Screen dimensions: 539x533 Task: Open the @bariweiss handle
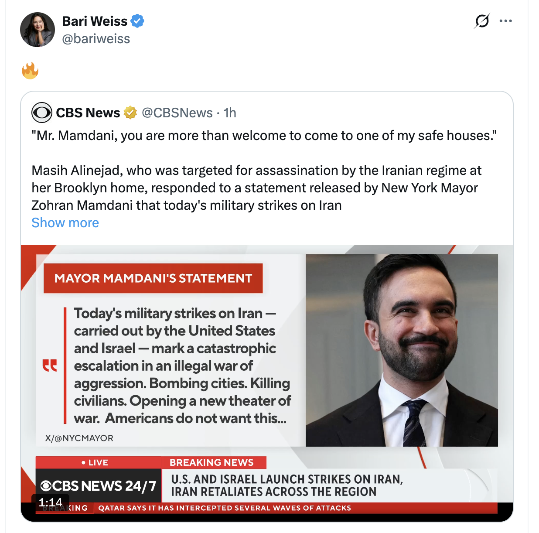coord(96,39)
